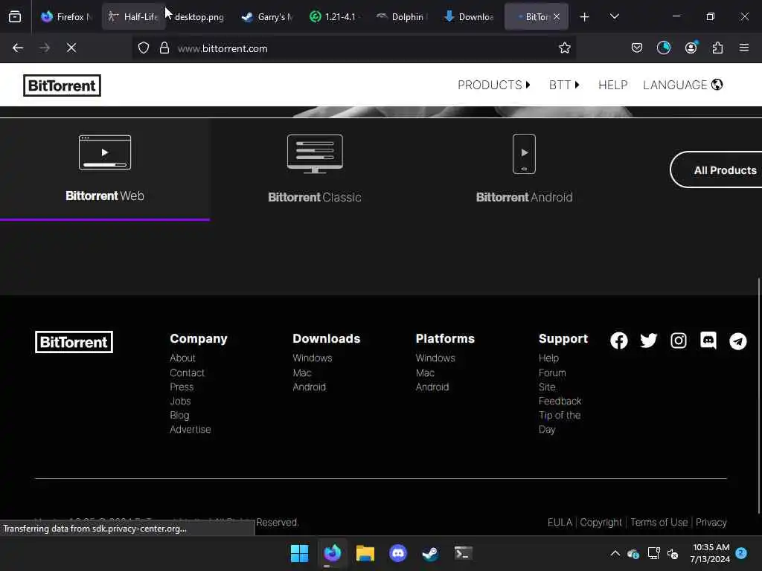Bookmark this page with star icon

[564, 48]
